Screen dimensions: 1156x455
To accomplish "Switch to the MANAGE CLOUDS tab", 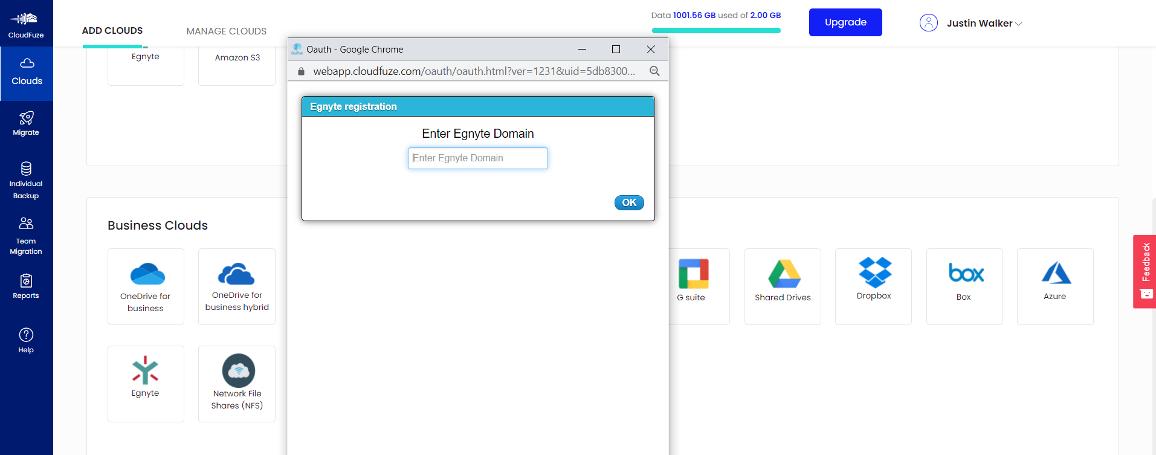I will [227, 31].
